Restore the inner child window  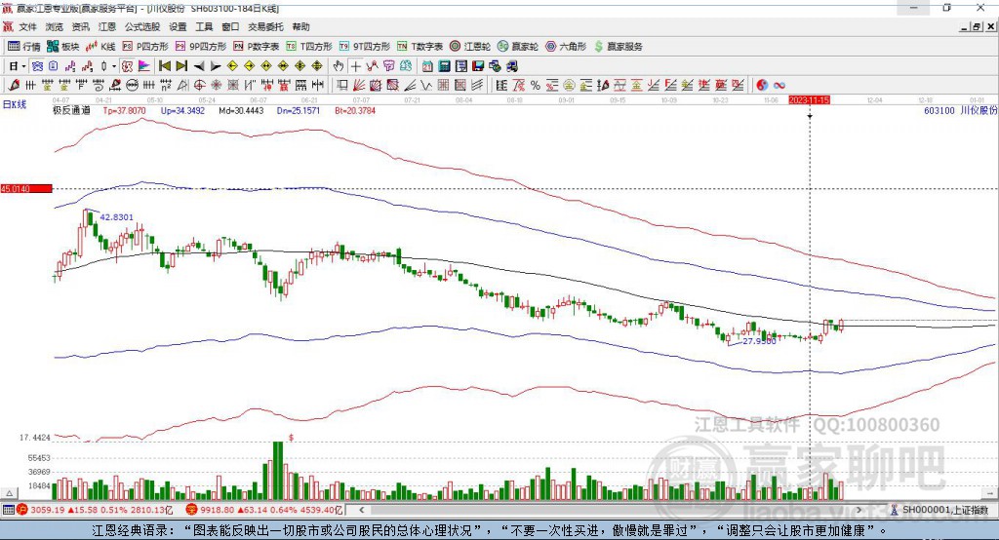977,26
